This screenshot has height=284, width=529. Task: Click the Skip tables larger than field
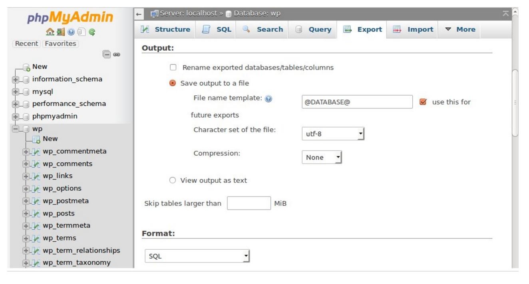click(249, 203)
